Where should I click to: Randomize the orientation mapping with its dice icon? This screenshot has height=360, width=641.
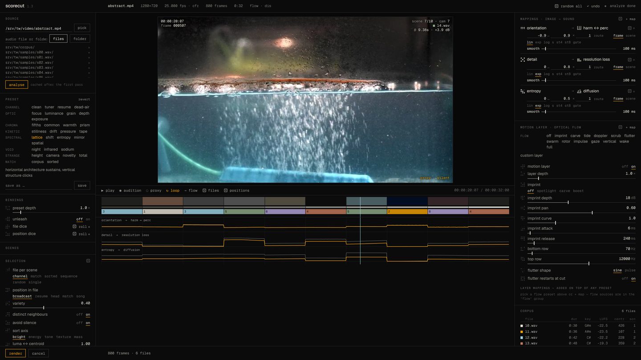tap(630, 28)
